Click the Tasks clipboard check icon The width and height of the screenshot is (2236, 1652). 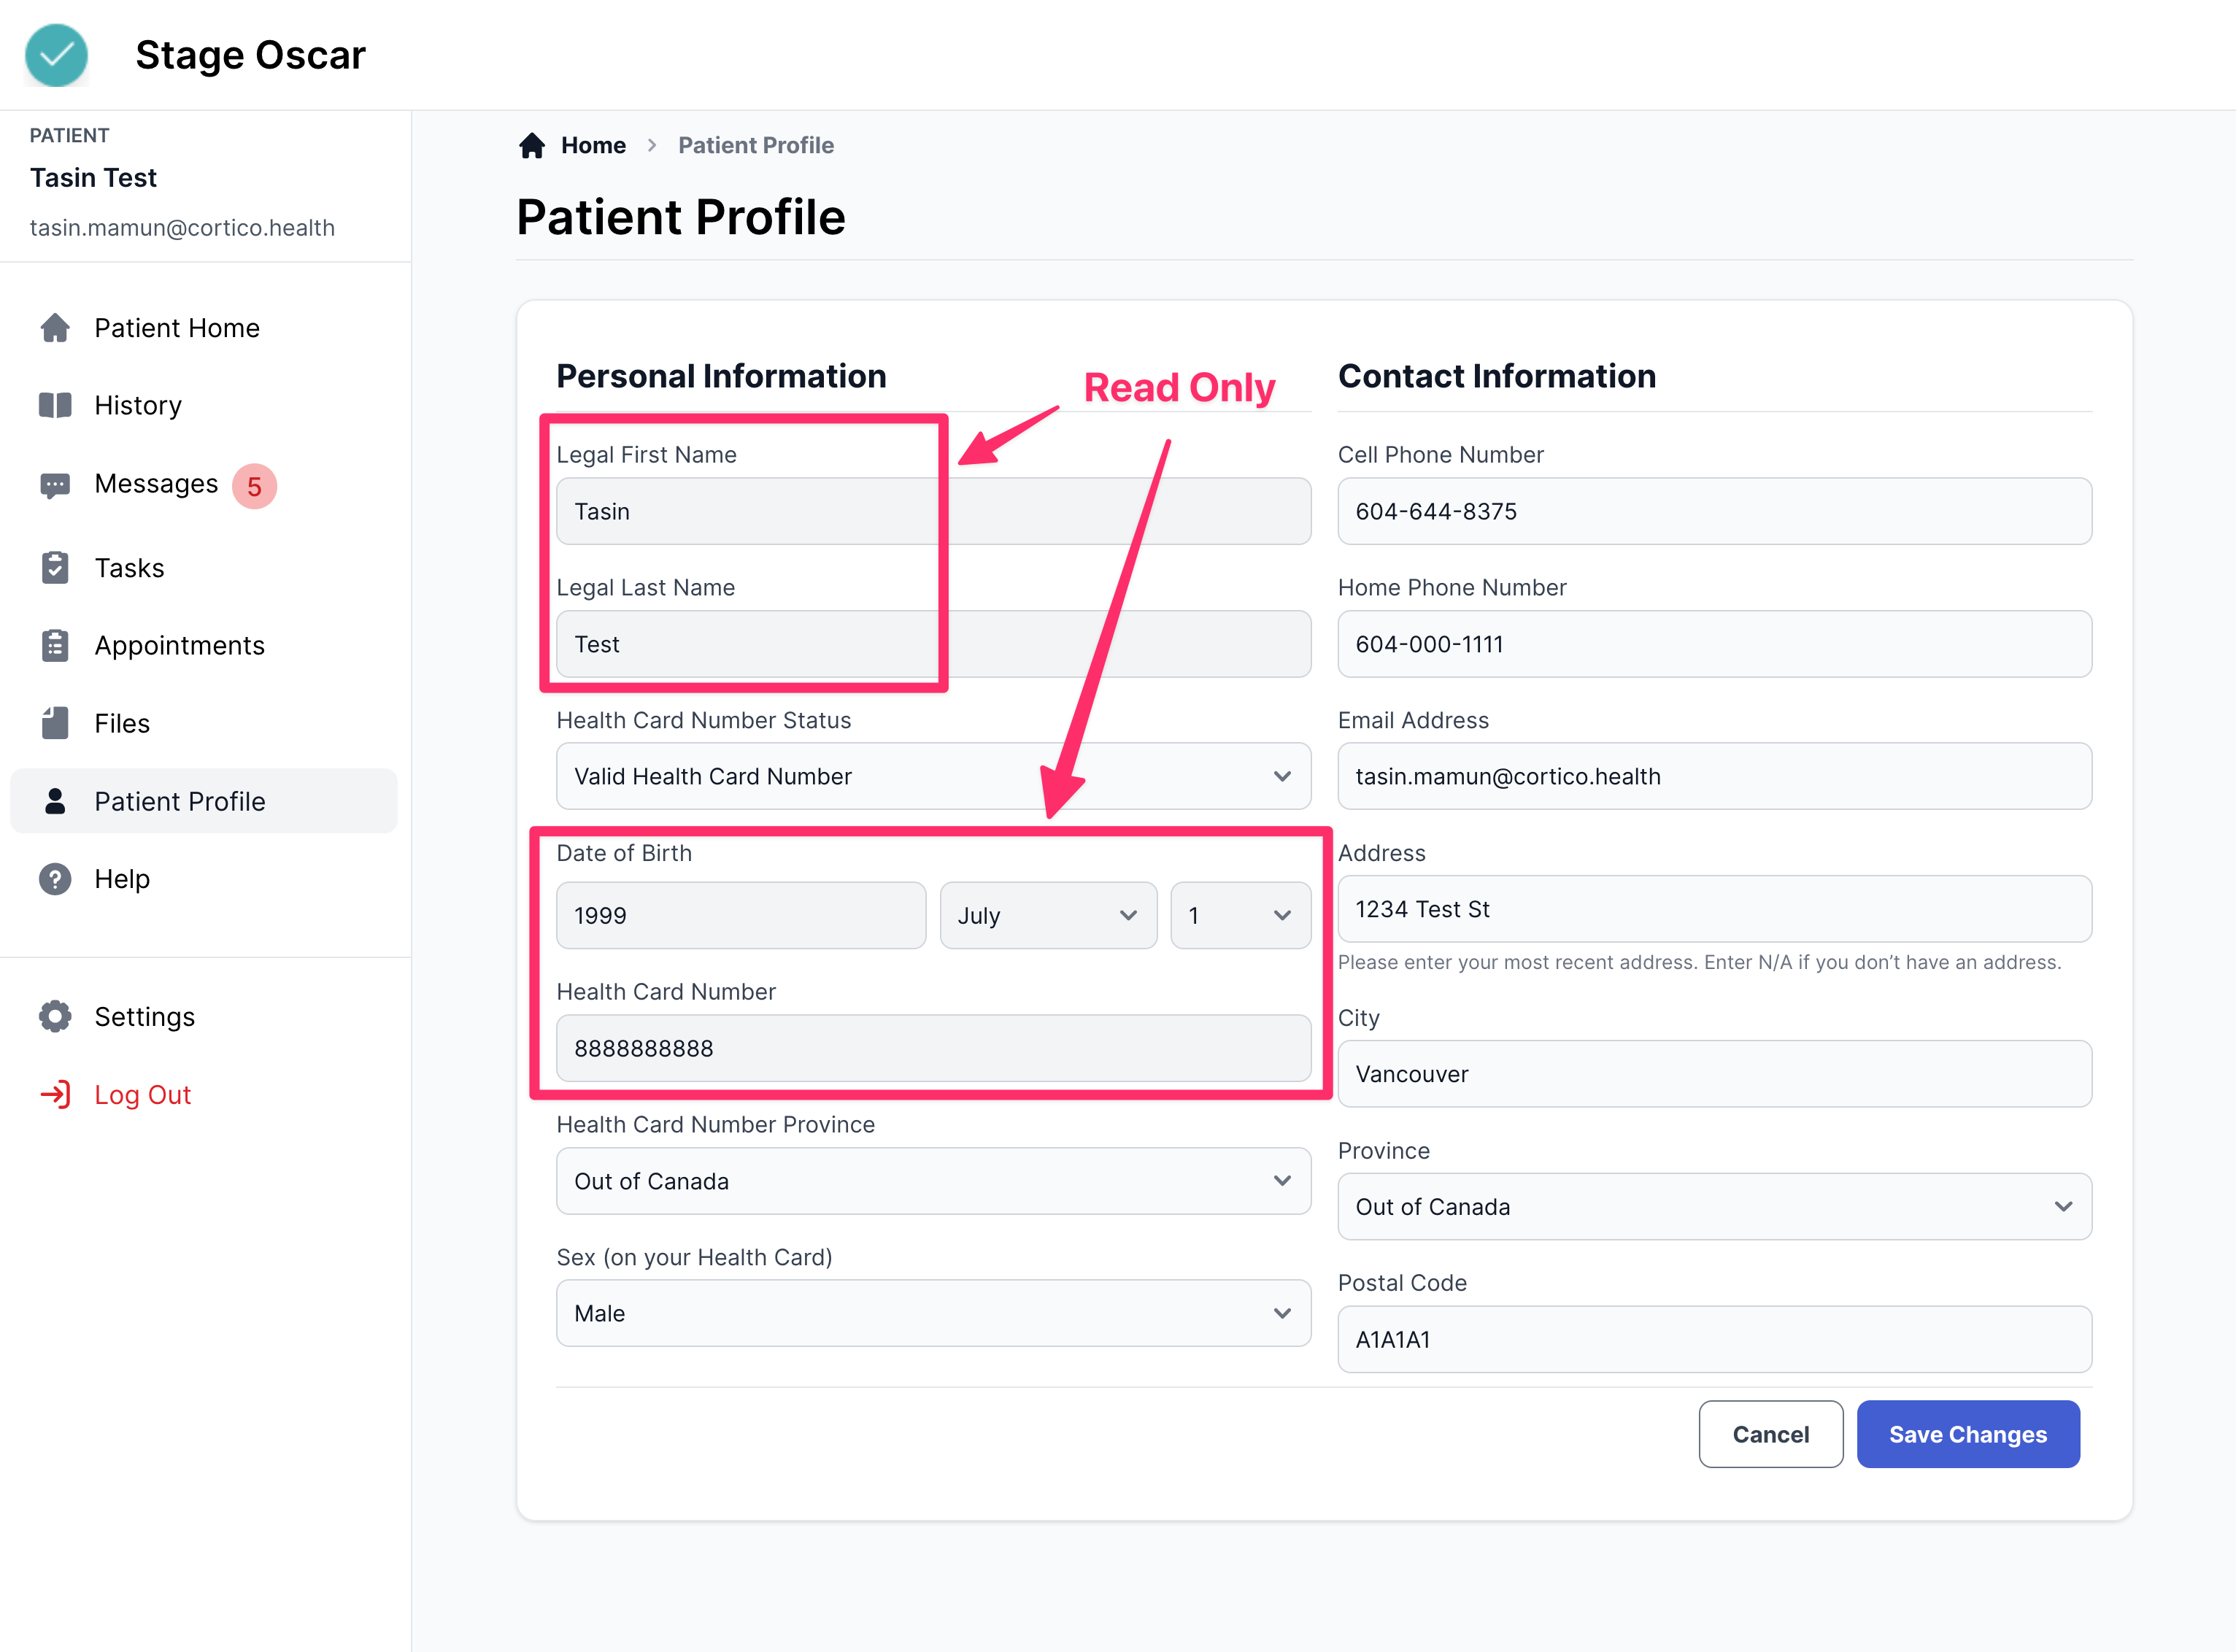pos(55,567)
